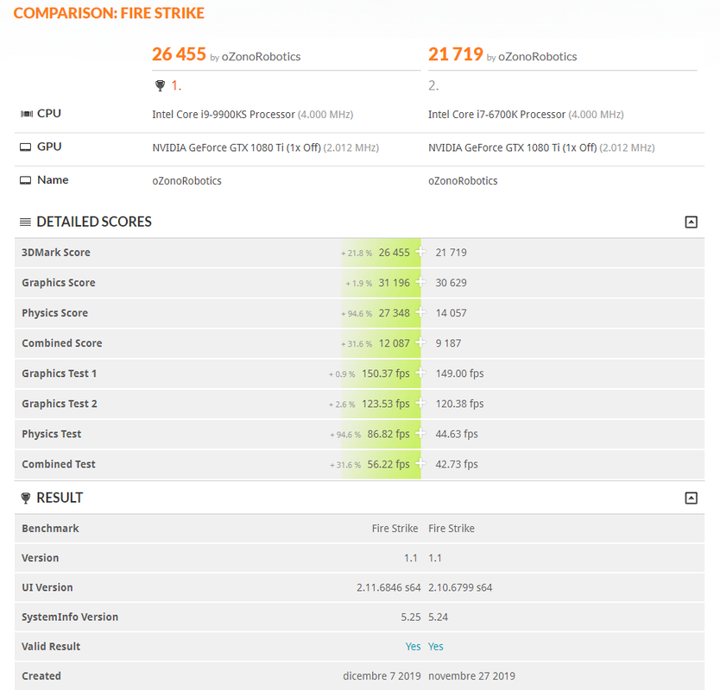Click the Result trophy icon
This screenshot has height=690, width=720.
click(x=26, y=498)
